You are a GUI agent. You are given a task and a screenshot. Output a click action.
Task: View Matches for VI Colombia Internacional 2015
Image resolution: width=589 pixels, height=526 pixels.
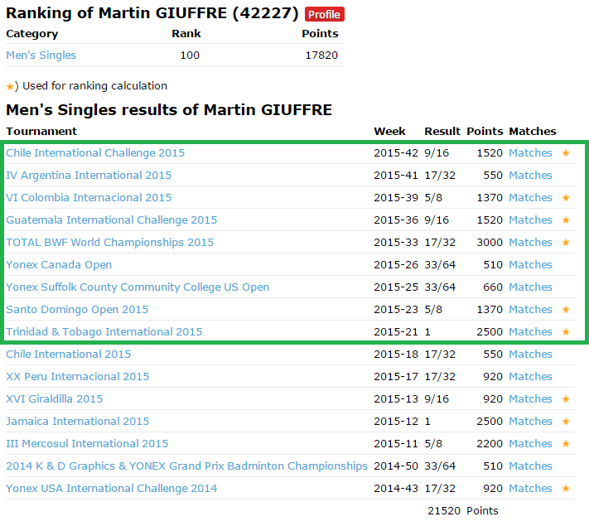click(x=530, y=198)
